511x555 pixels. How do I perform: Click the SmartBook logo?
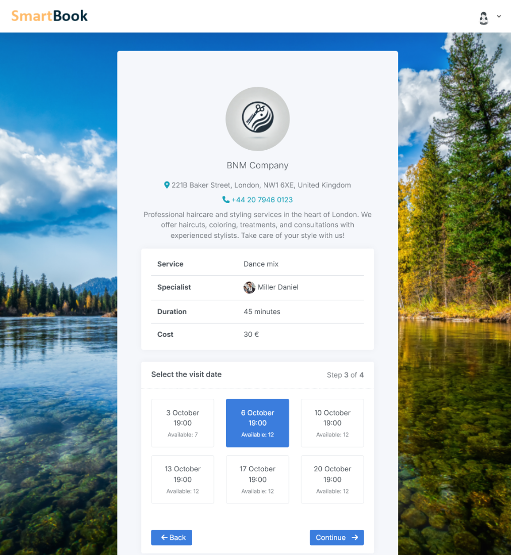(x=49, y=16)
